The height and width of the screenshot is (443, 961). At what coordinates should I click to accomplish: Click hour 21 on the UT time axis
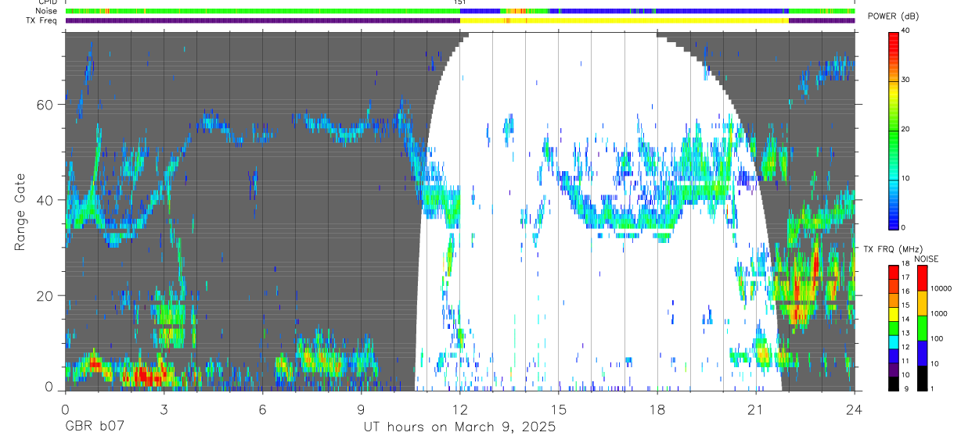756,409
